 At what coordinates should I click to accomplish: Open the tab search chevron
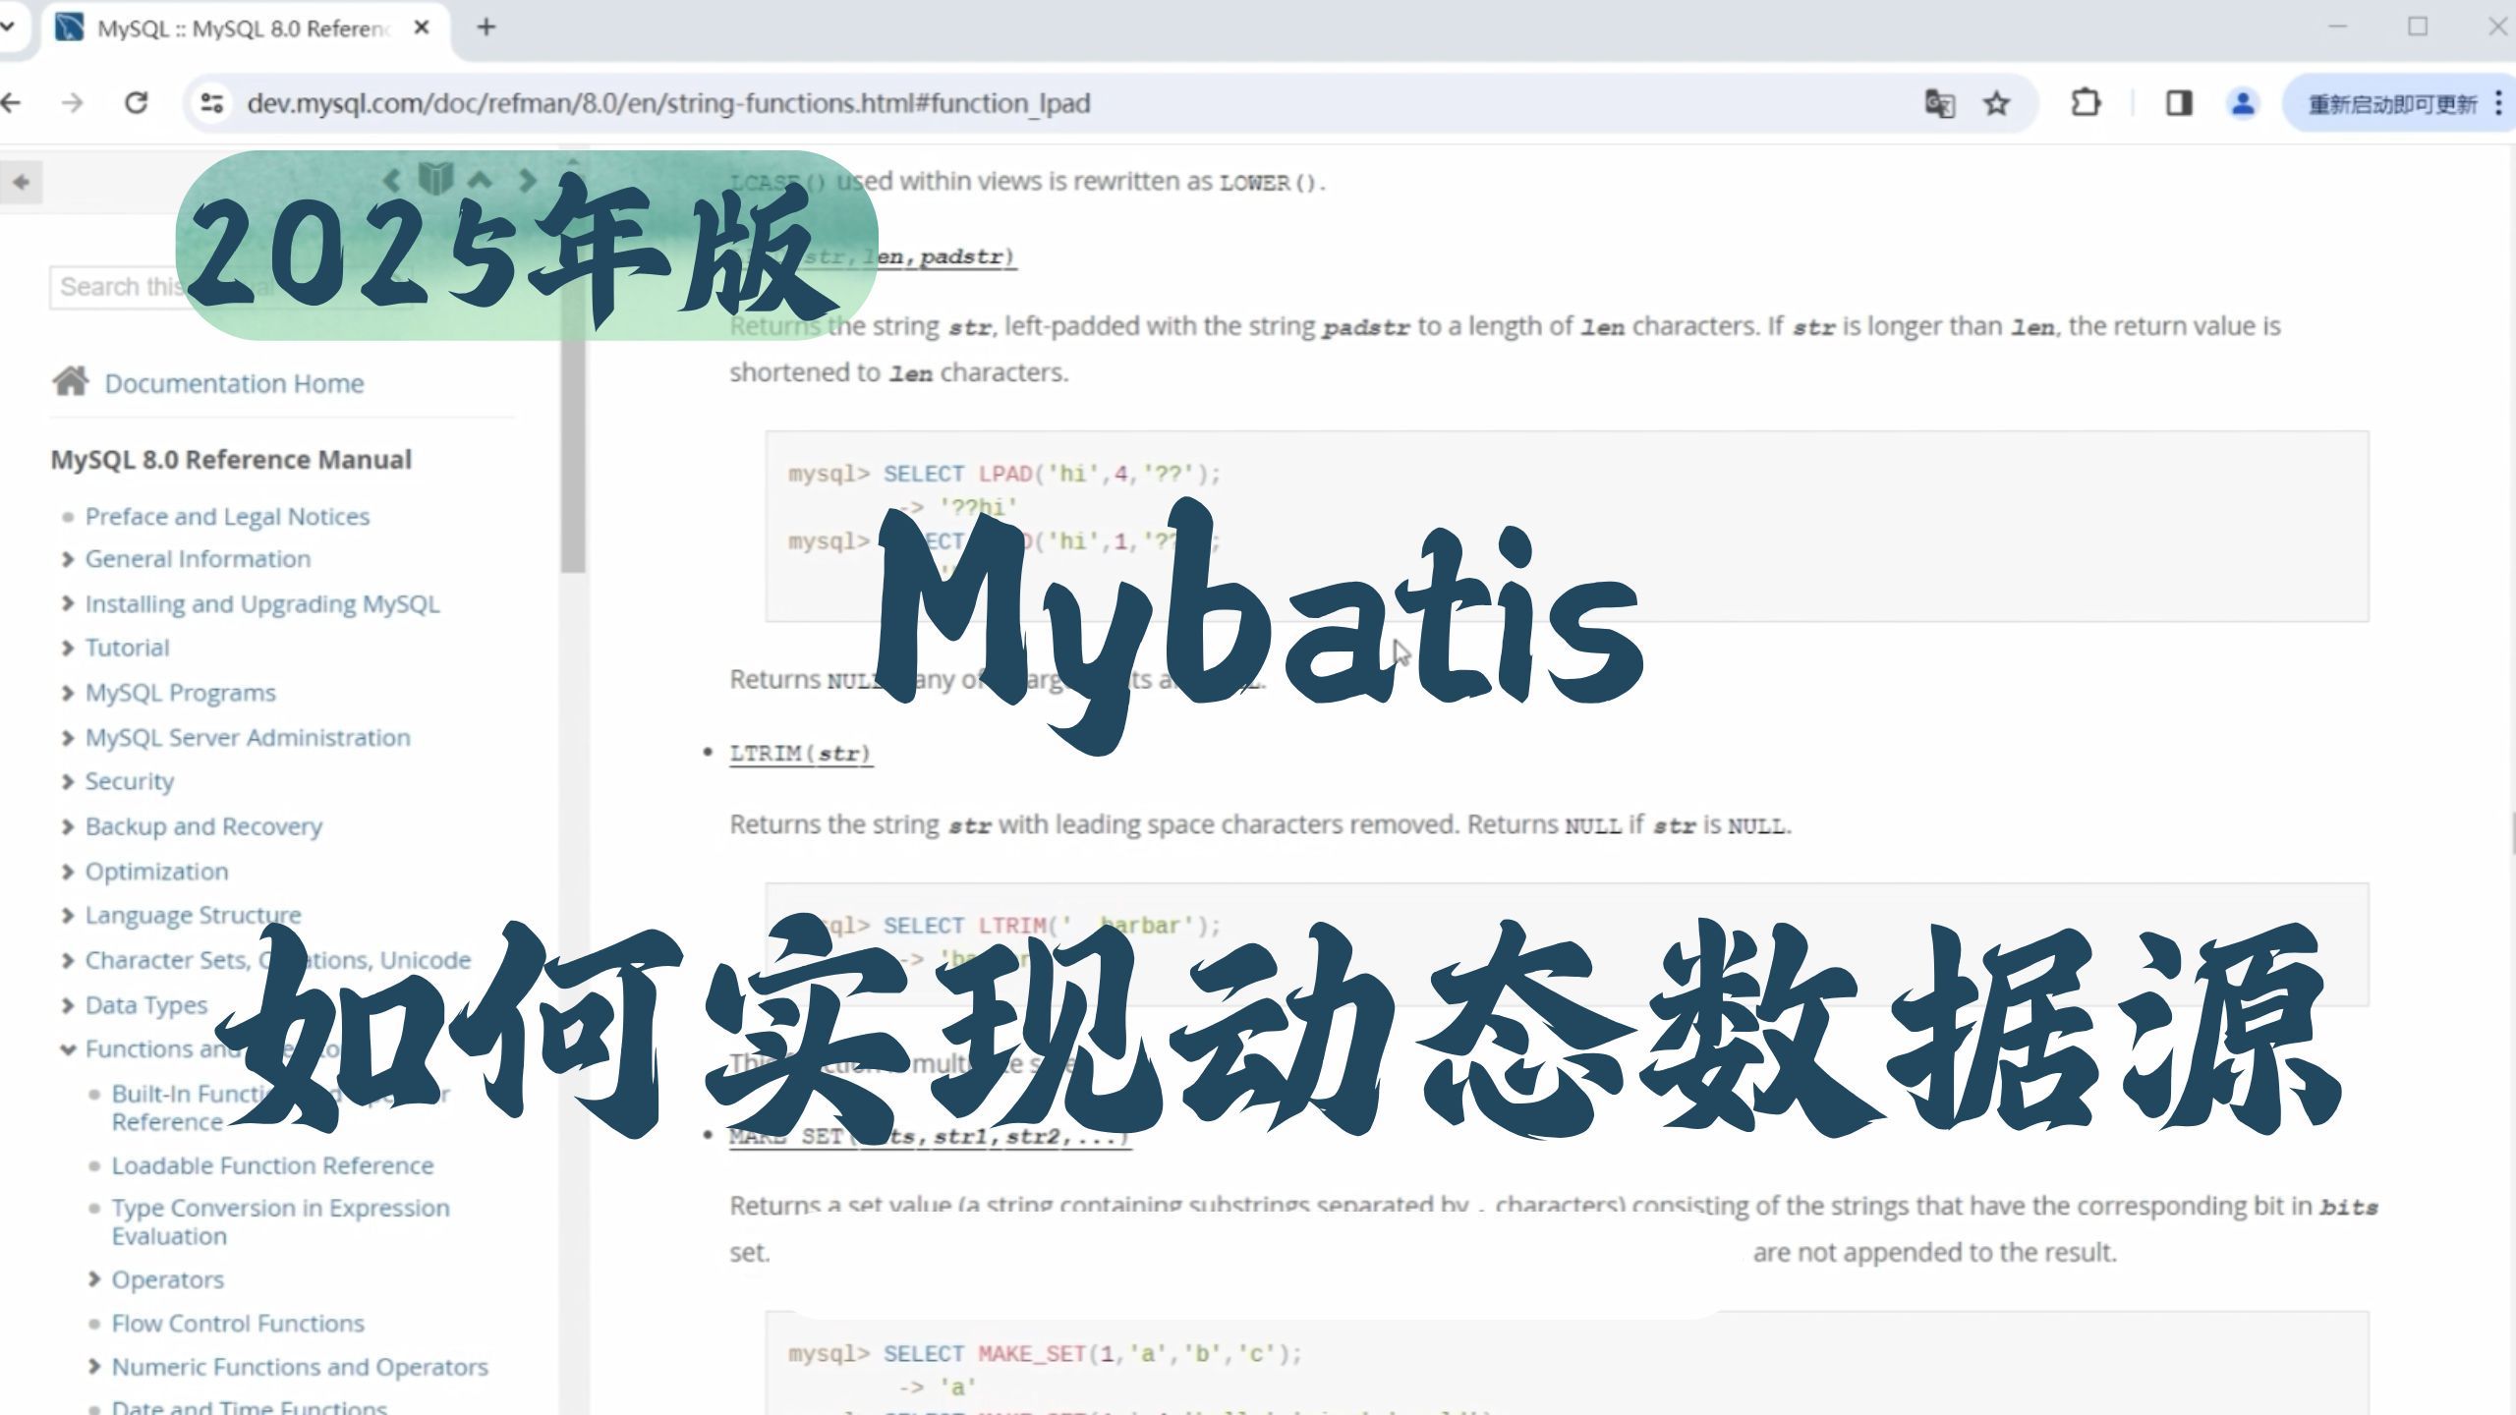(7, 26)
